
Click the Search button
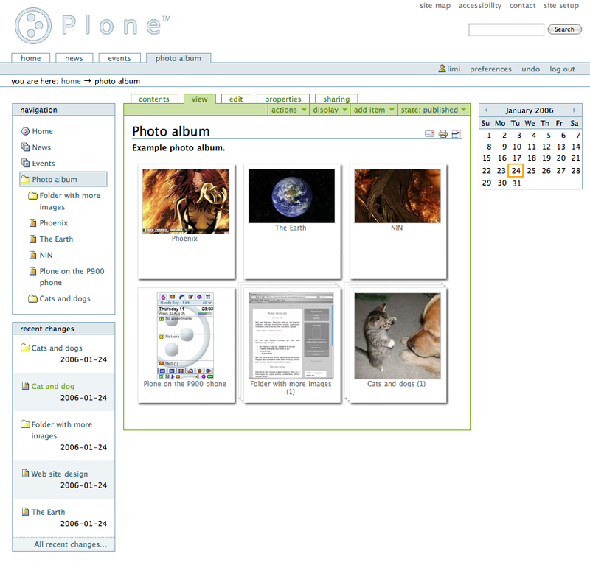(x=564, y=29)
